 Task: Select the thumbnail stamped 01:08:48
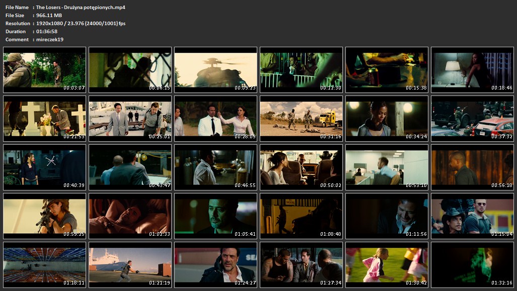301,216
